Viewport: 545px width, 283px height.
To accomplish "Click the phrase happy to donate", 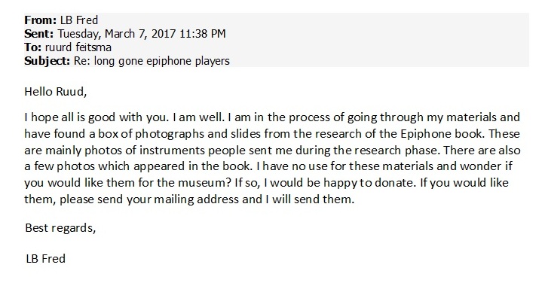I will [369, 183].
